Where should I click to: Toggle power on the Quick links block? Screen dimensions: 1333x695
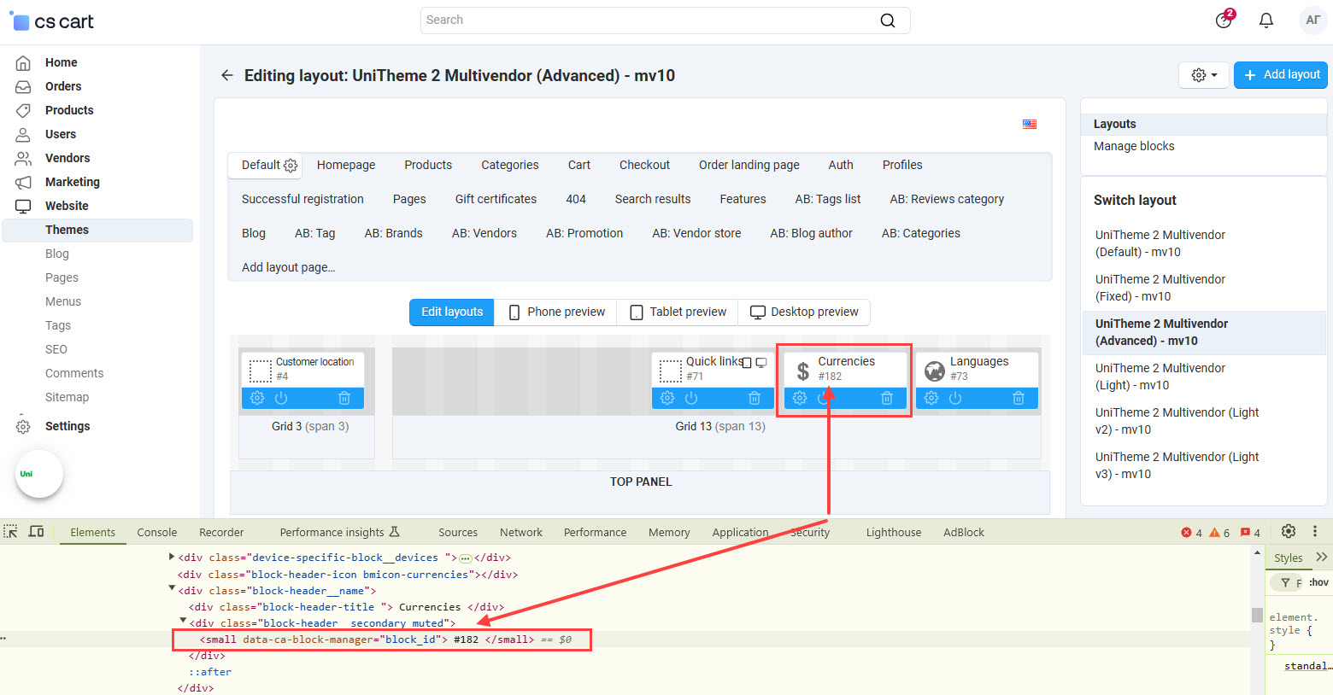(691, 398)
